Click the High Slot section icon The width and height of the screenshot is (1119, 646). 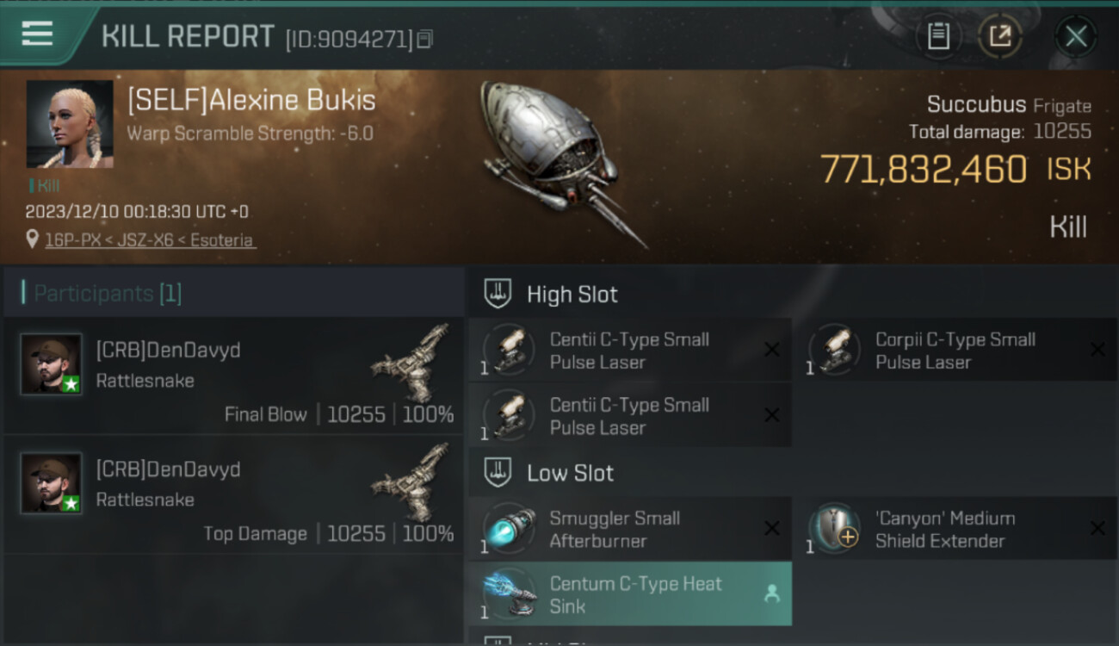point(498,294)
